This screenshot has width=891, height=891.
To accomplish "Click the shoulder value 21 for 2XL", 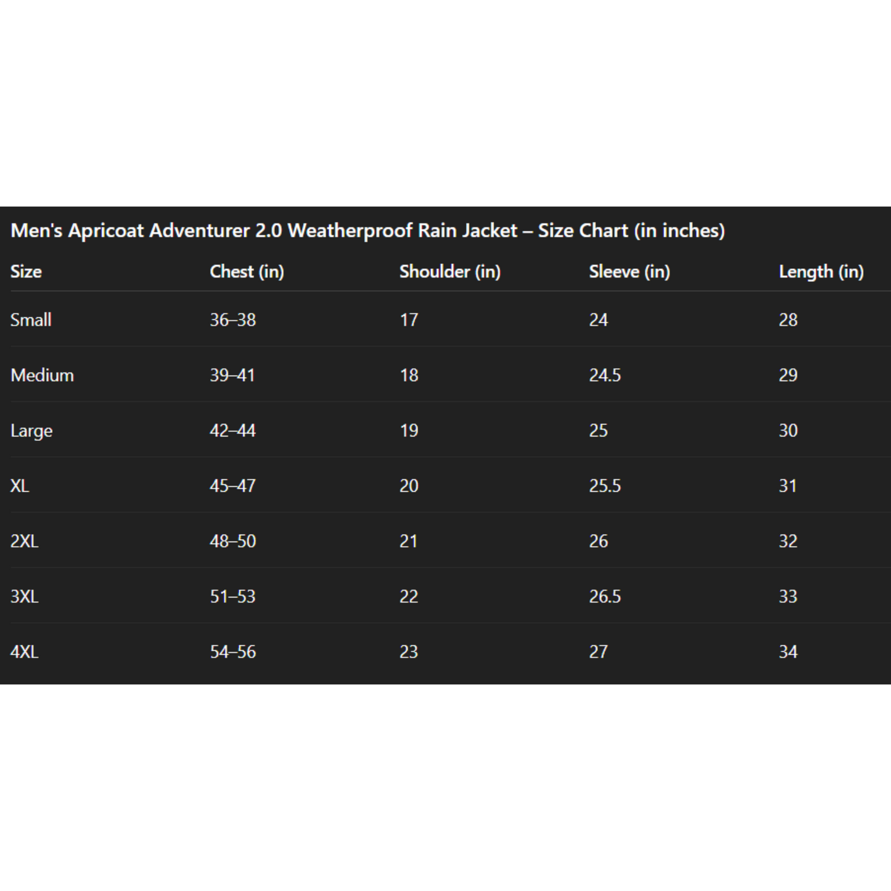I will pyautogui.click(x=409, y=541).
